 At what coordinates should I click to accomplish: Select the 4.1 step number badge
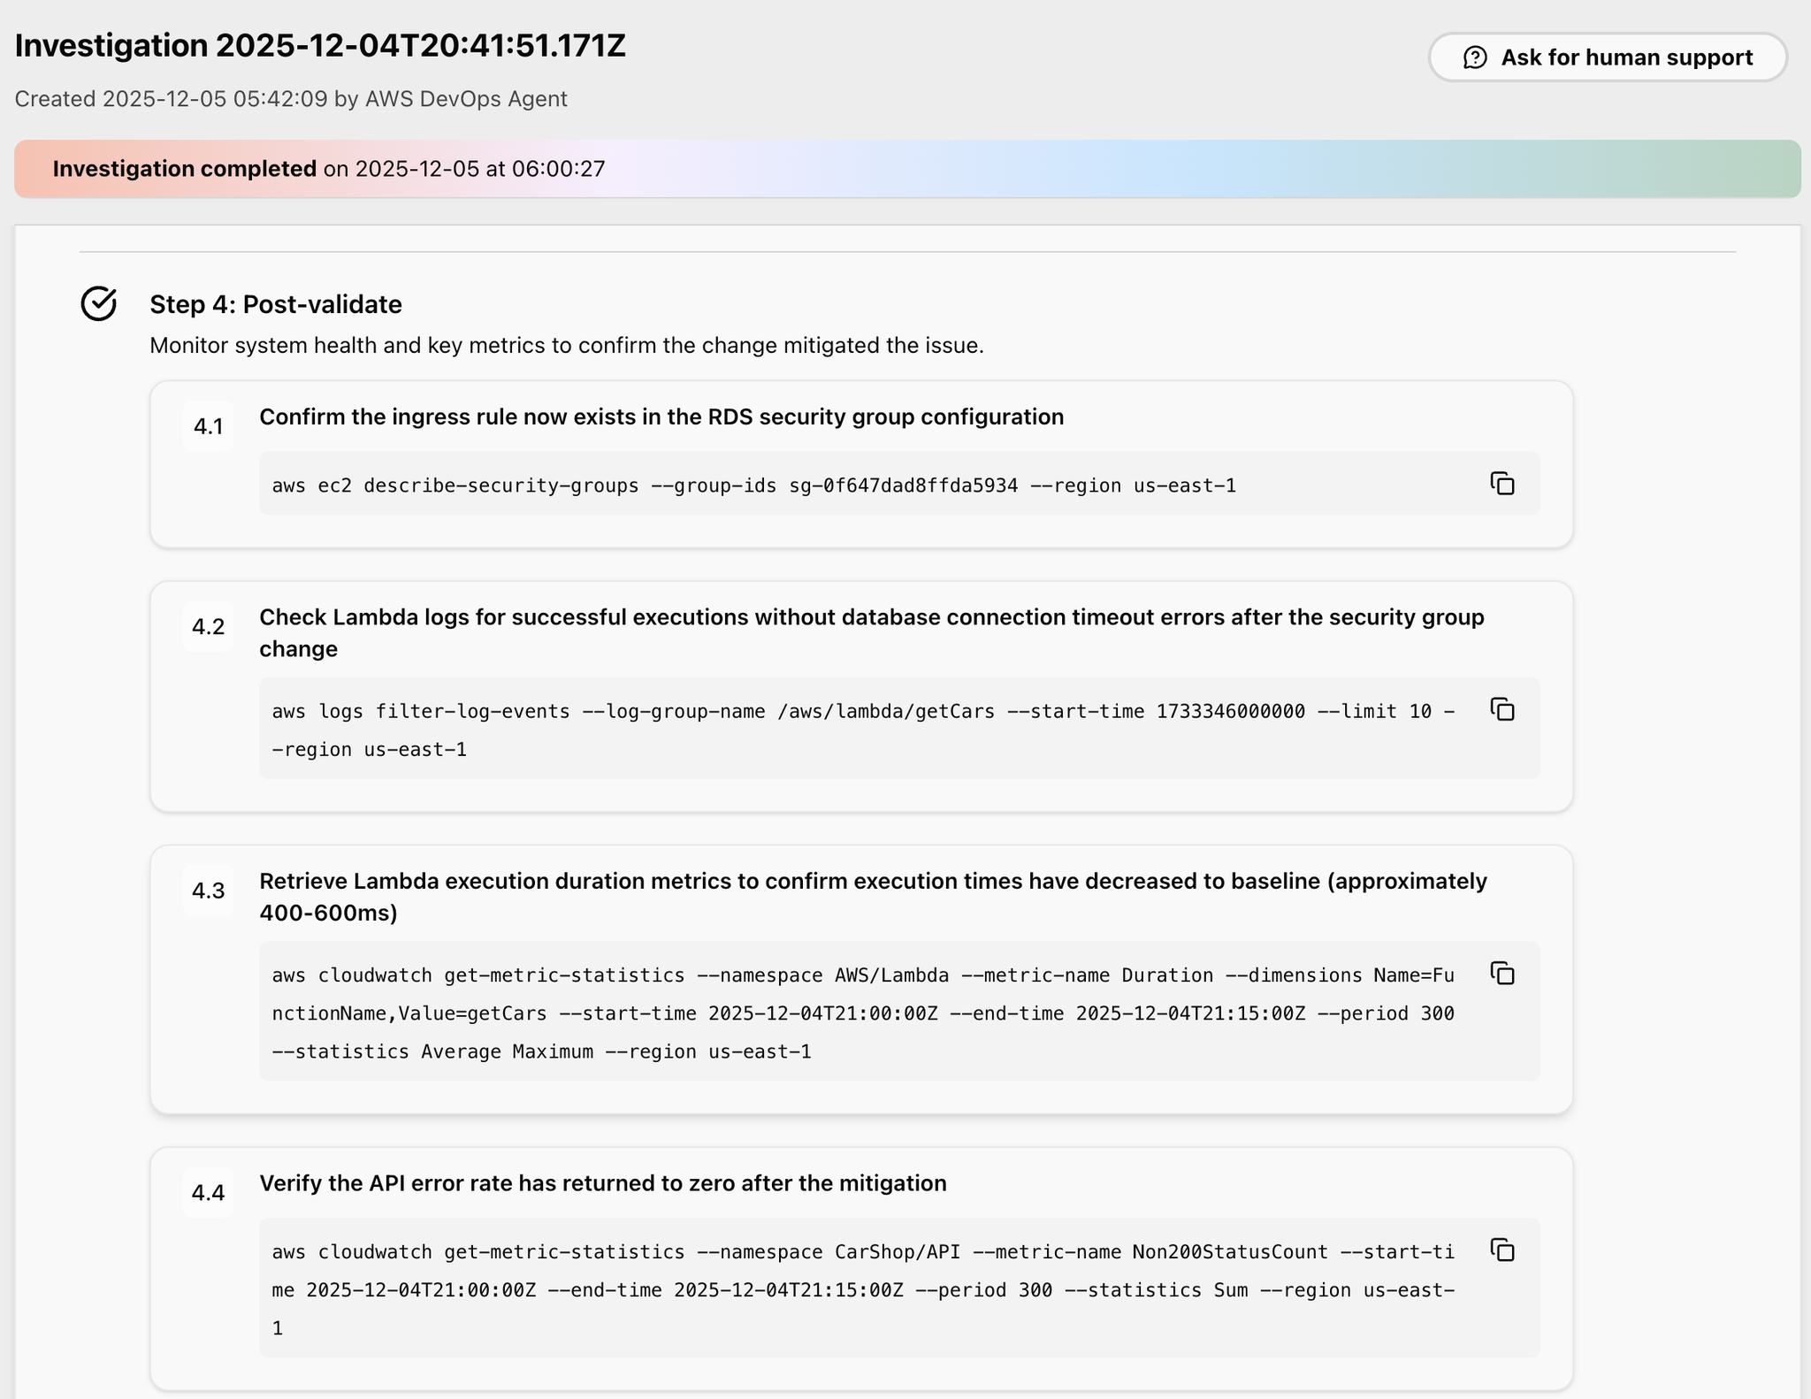pyautogui.click(x=208, y=426)
